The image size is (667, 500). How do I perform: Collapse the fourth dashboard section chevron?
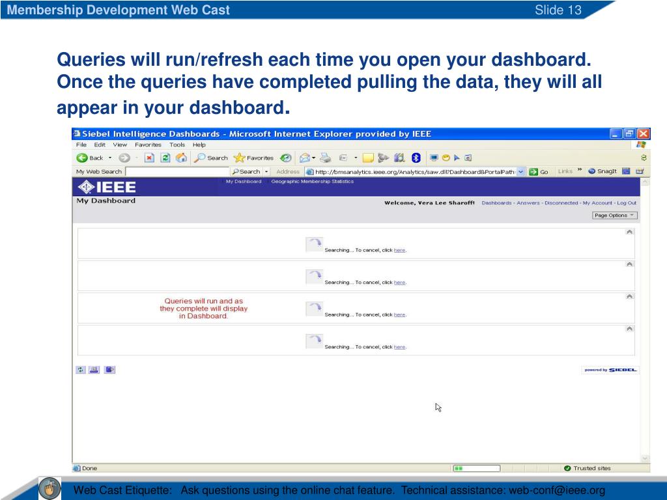point(630,329)
